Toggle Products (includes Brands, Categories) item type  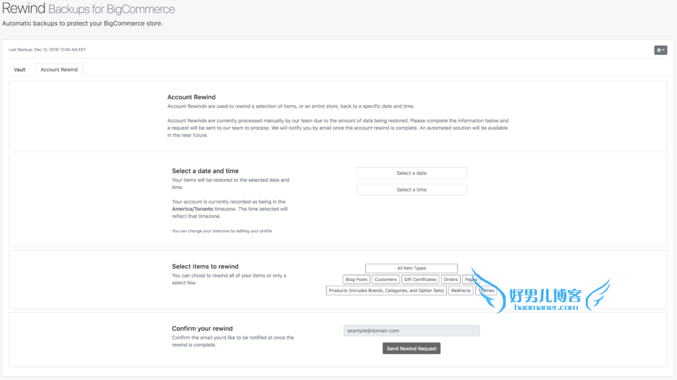386,291
